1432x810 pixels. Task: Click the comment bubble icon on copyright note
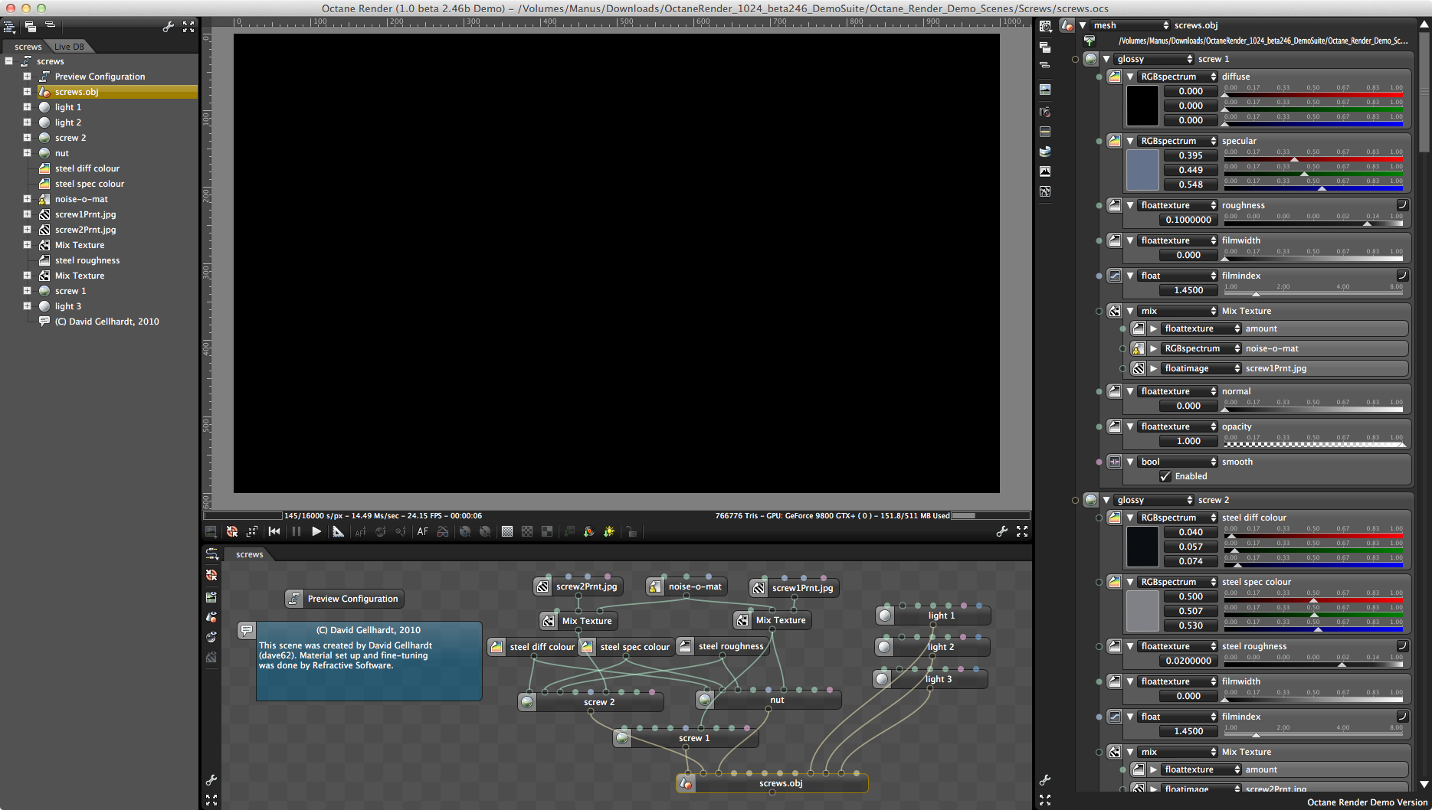coord(246,630)
